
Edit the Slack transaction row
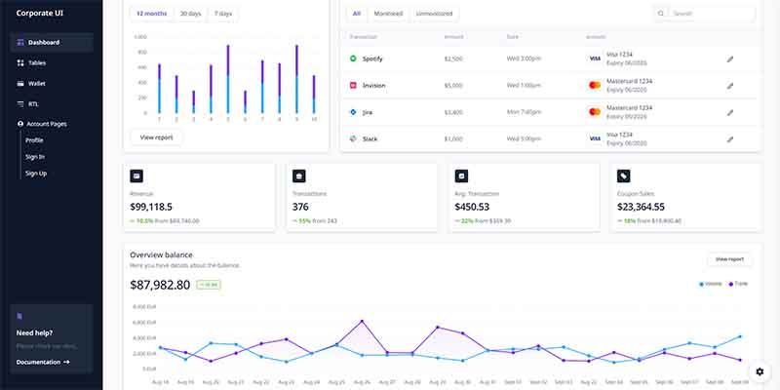coord(729,139)
